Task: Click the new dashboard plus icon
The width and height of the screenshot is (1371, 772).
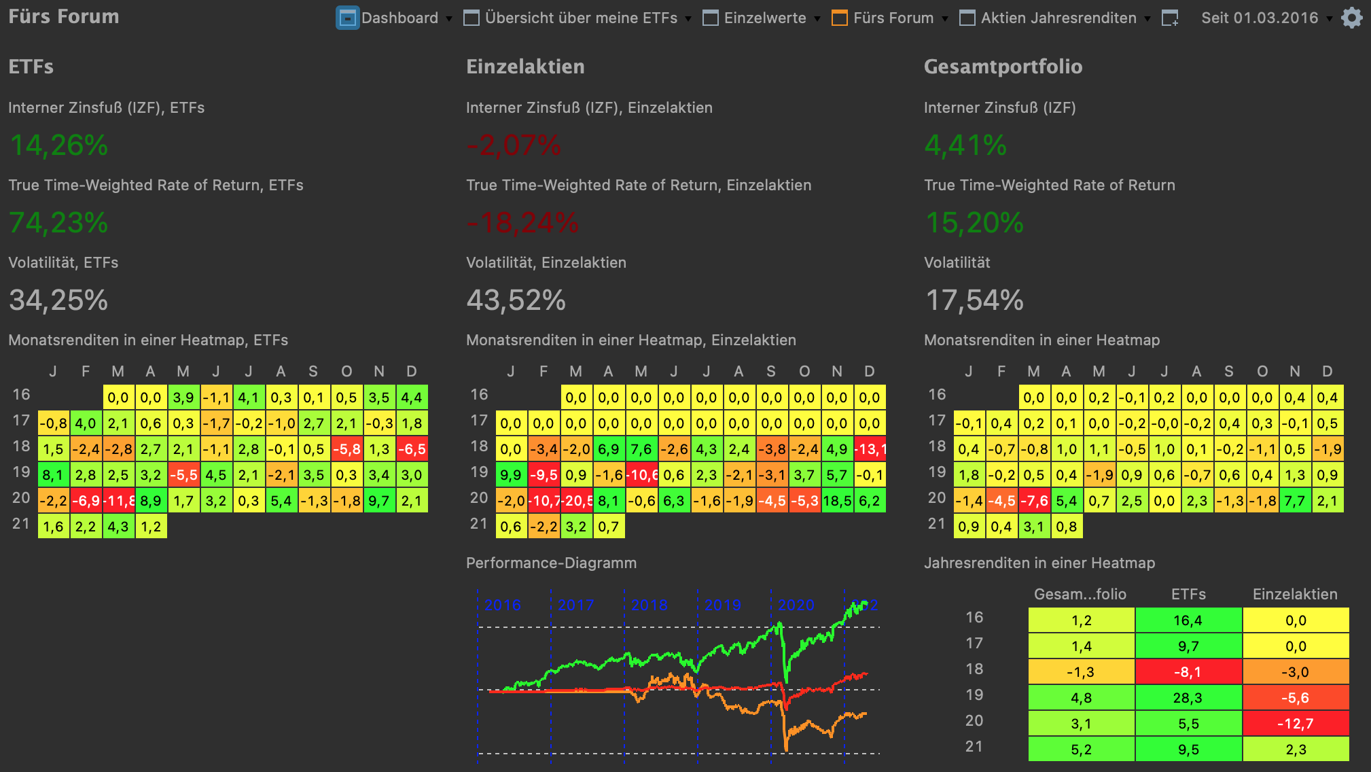Action: click(1170, 18)
